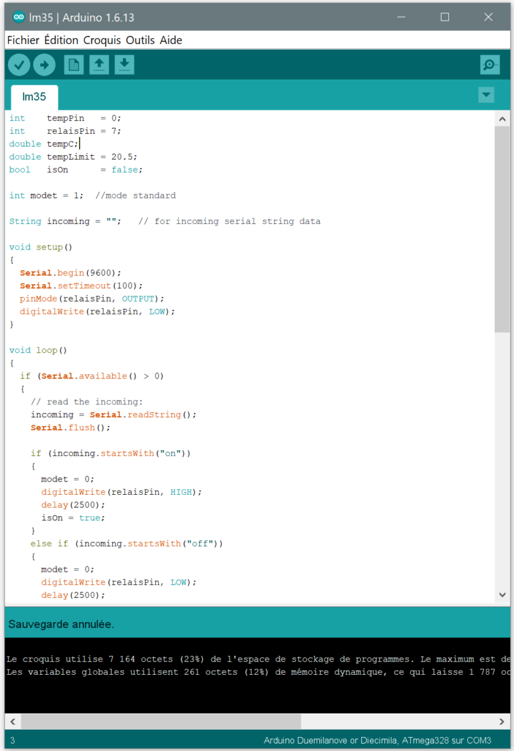Open the Croquis menu
This screenshot has width=514, height=751.
102,40
